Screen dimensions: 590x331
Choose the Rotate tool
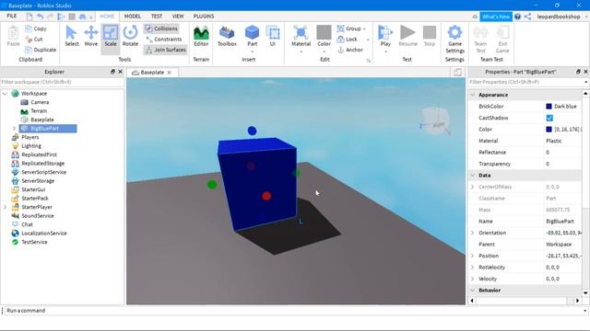[x=130, y=36]
